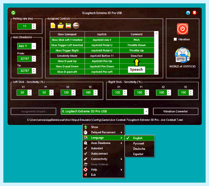This screenshot has height=186, width=209.
Task: Open the World of Joysticks logo
Action: [x=182, y=55]
